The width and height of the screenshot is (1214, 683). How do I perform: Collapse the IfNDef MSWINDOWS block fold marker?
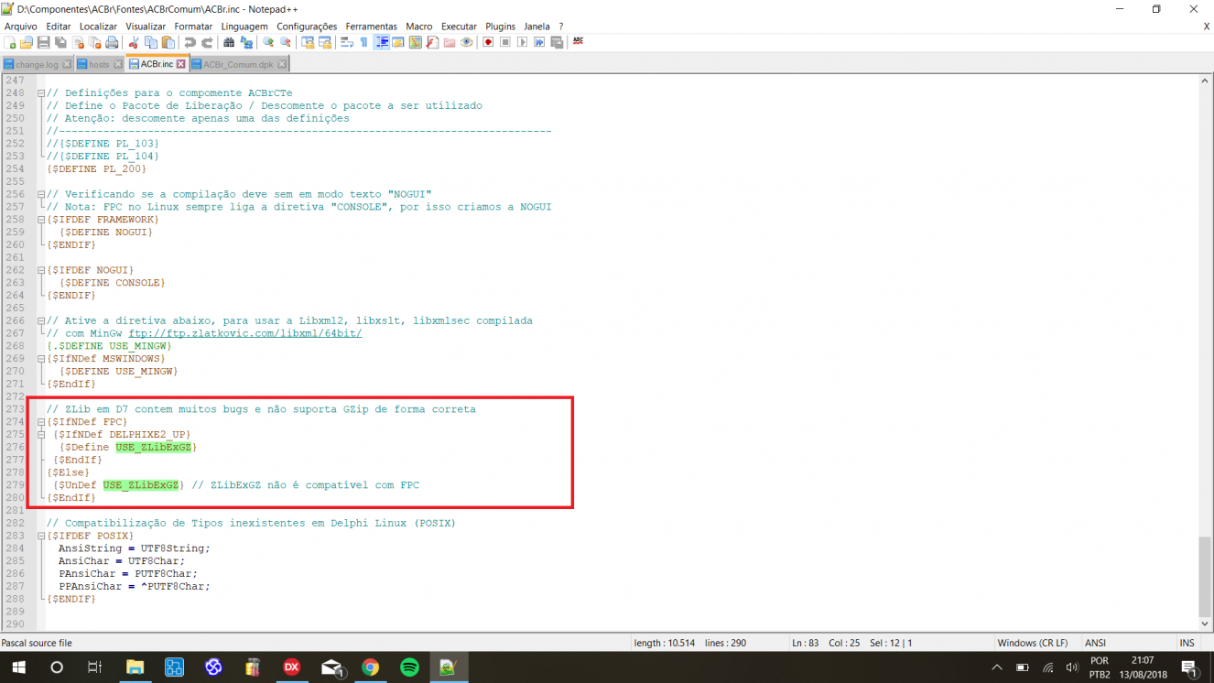(x=41, y=359)
